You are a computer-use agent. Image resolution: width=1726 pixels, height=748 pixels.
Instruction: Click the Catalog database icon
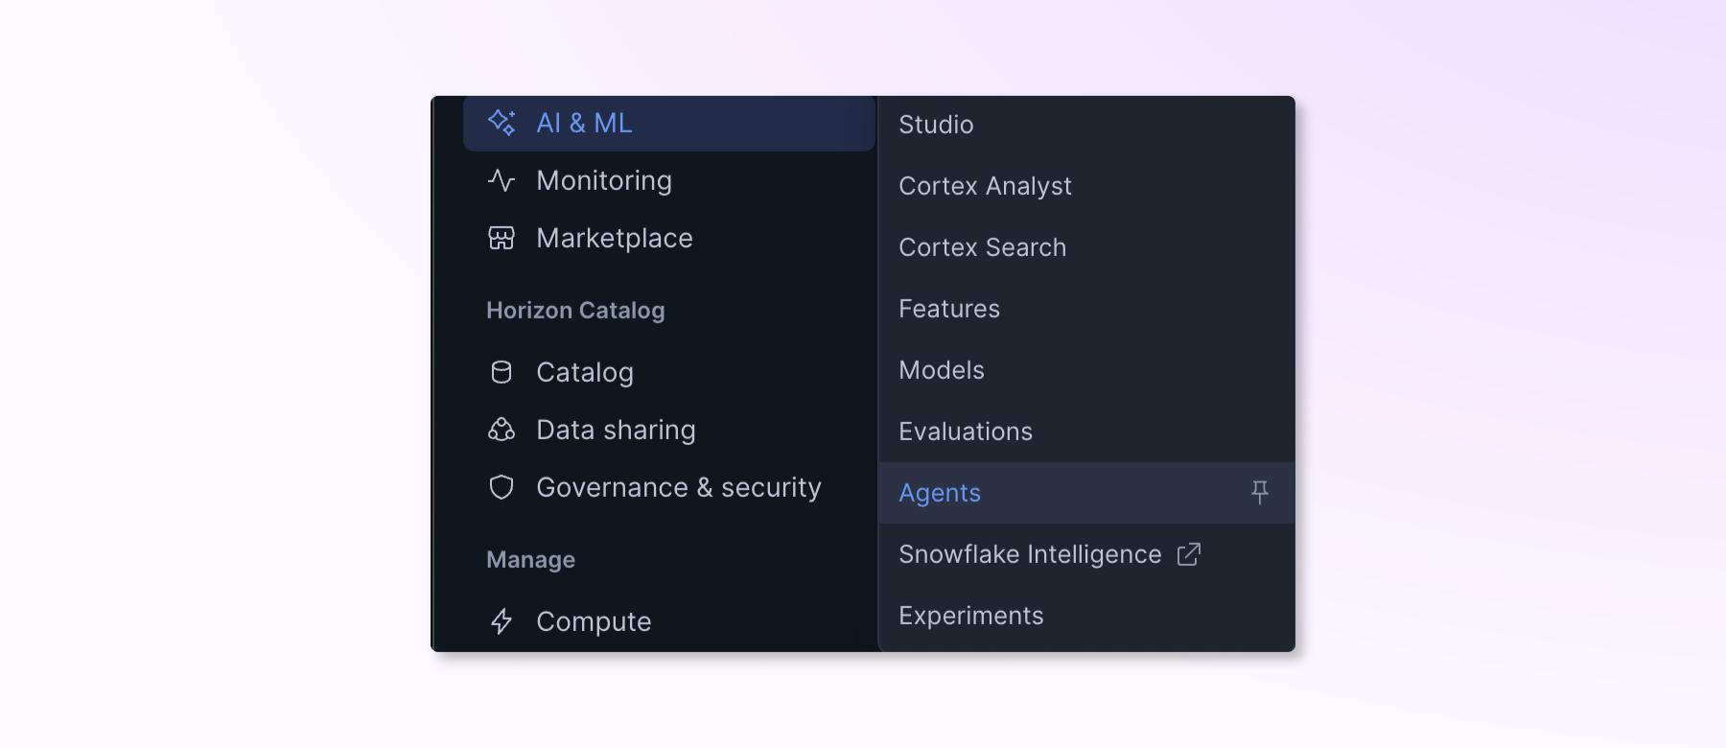pos(501,372)
